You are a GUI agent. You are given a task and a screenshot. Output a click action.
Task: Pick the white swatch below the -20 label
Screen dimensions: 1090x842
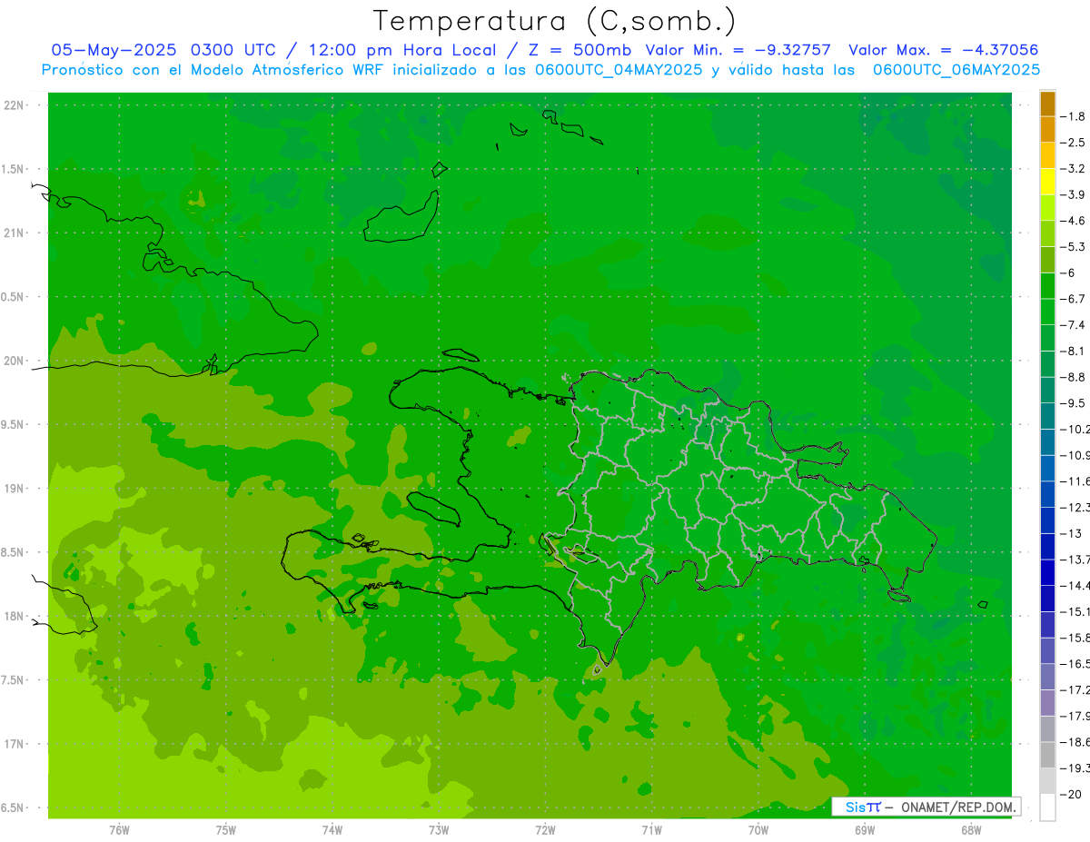1047,807
